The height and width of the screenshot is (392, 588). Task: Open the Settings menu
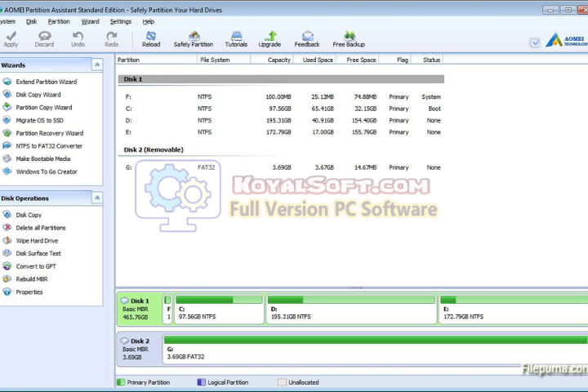point(121,22)
